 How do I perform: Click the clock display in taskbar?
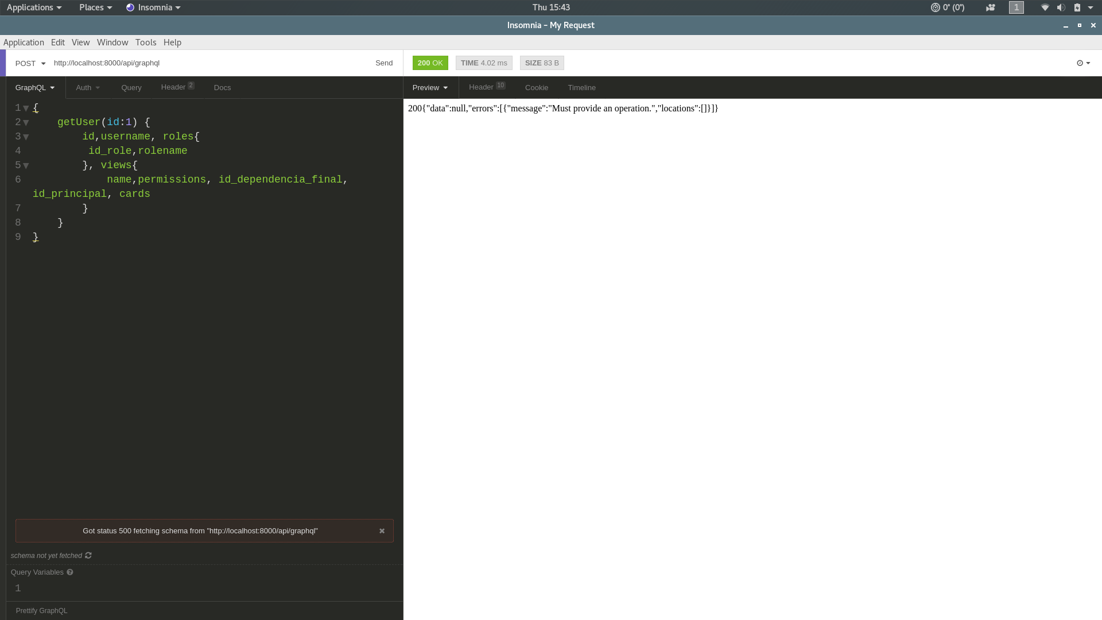(550, 7)
